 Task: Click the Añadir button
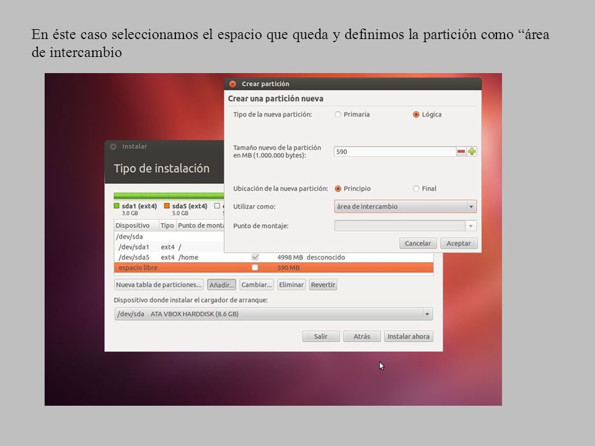click(222, 284)
